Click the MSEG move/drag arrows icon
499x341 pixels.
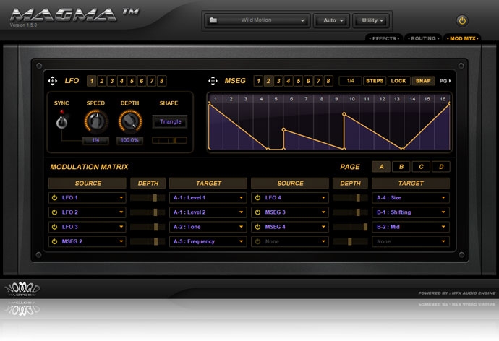[213, 81]
